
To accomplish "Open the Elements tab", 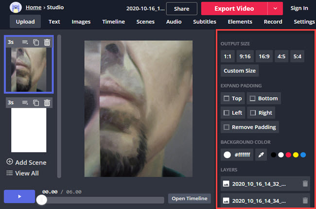I will click(x=240, y=22).
